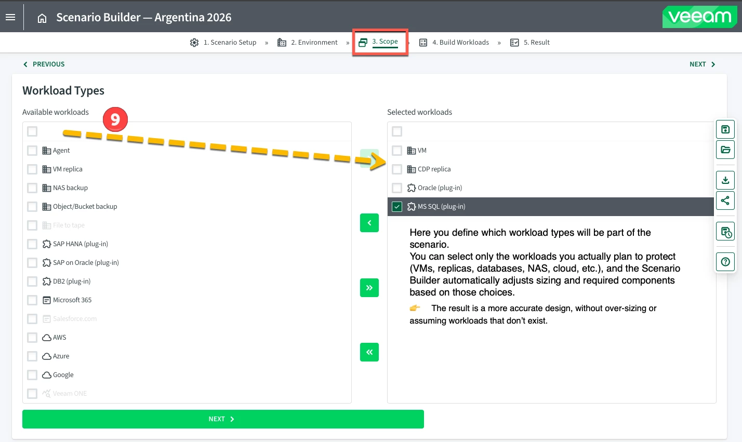Open a saved scenario via the folder icon
This screenshot has width=742, height=442.
point(725,150)
